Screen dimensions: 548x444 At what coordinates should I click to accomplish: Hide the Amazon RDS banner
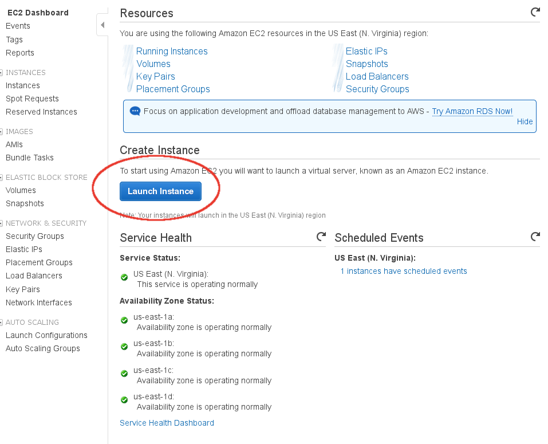click(x=525, y=121)
